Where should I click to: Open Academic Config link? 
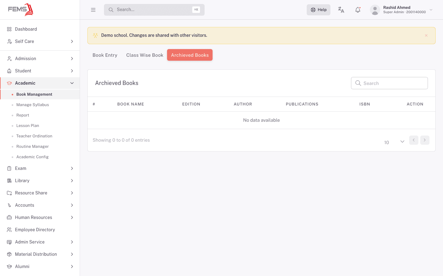tap(32, 157)
